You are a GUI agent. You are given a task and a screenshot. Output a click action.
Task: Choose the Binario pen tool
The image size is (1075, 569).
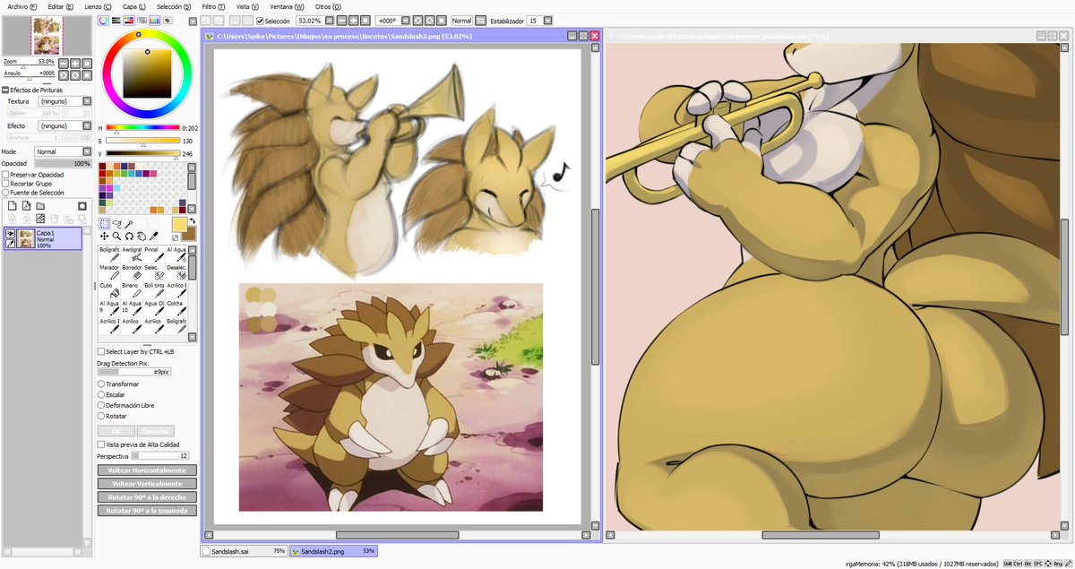(x=132, y=289)
